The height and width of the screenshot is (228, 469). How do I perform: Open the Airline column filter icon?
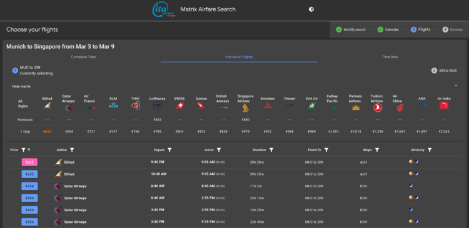coord(72,150)
